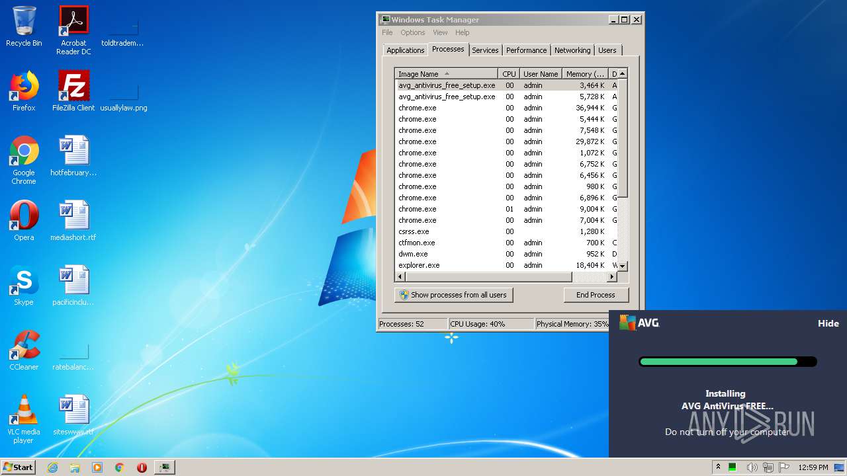Screen dimensions: 847x476
Task: Show hidden system tray icons
Action: pos(718,467)
